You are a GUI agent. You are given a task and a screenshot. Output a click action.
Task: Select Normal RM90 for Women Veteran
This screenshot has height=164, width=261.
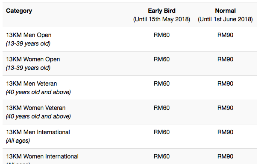[226, 108]
